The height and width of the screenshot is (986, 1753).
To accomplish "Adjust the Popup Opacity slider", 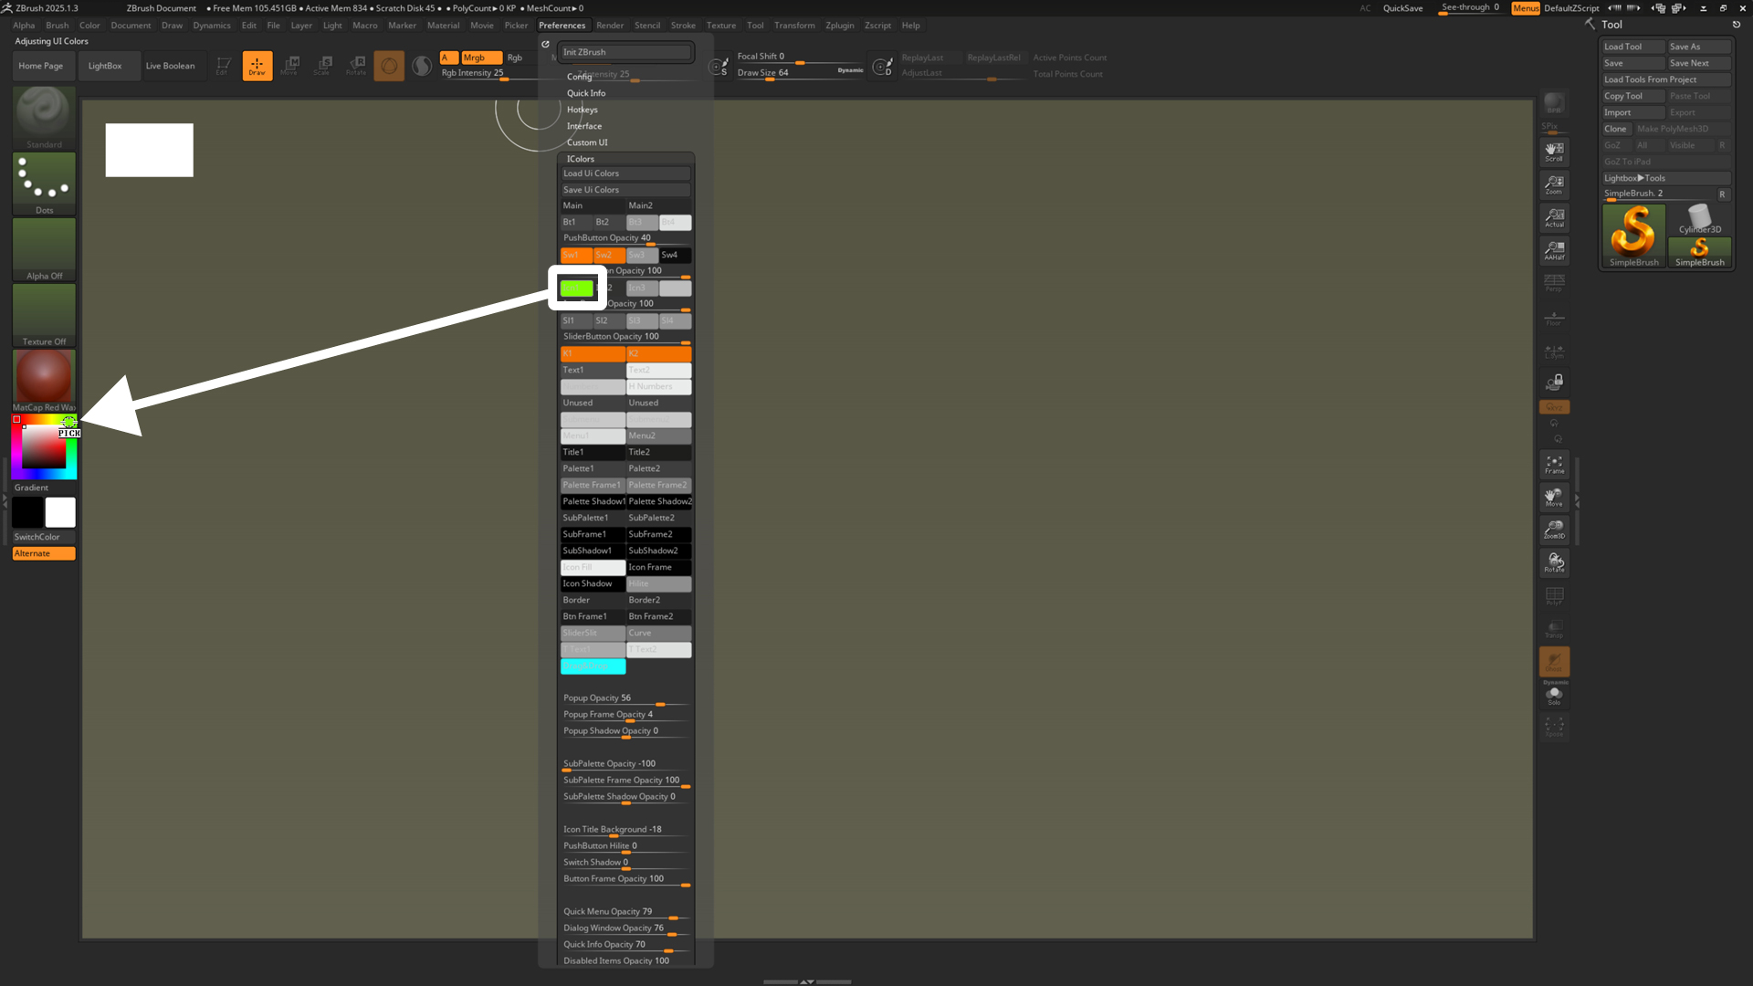I will [625, 699].
